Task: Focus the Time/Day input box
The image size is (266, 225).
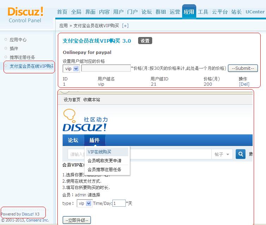Action: tap(119, 203)
